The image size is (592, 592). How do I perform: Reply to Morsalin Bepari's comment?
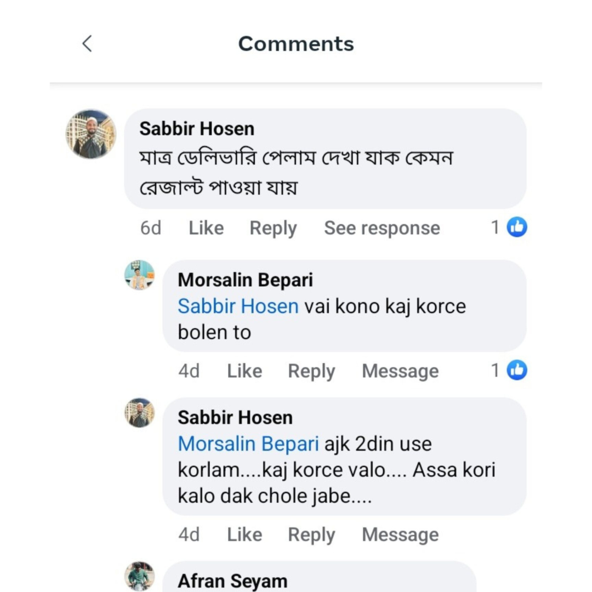(x=311, y=371)
